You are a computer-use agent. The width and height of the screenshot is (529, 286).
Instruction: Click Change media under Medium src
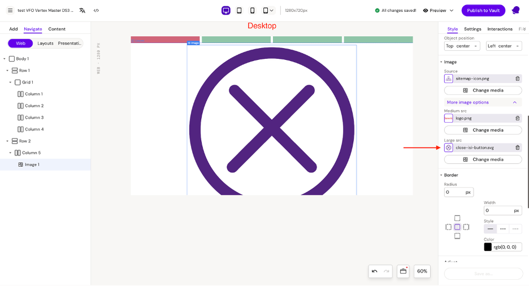pyautogui.click(x=483, y=130)
